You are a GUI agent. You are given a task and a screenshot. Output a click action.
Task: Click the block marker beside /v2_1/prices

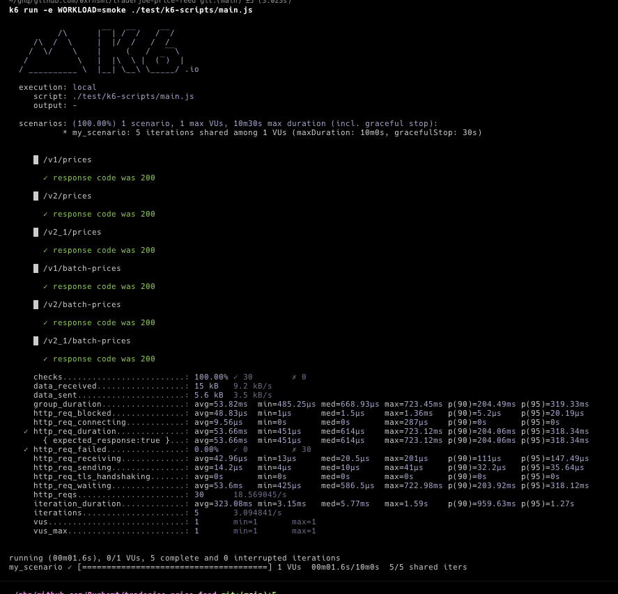(x=36, y=232)
